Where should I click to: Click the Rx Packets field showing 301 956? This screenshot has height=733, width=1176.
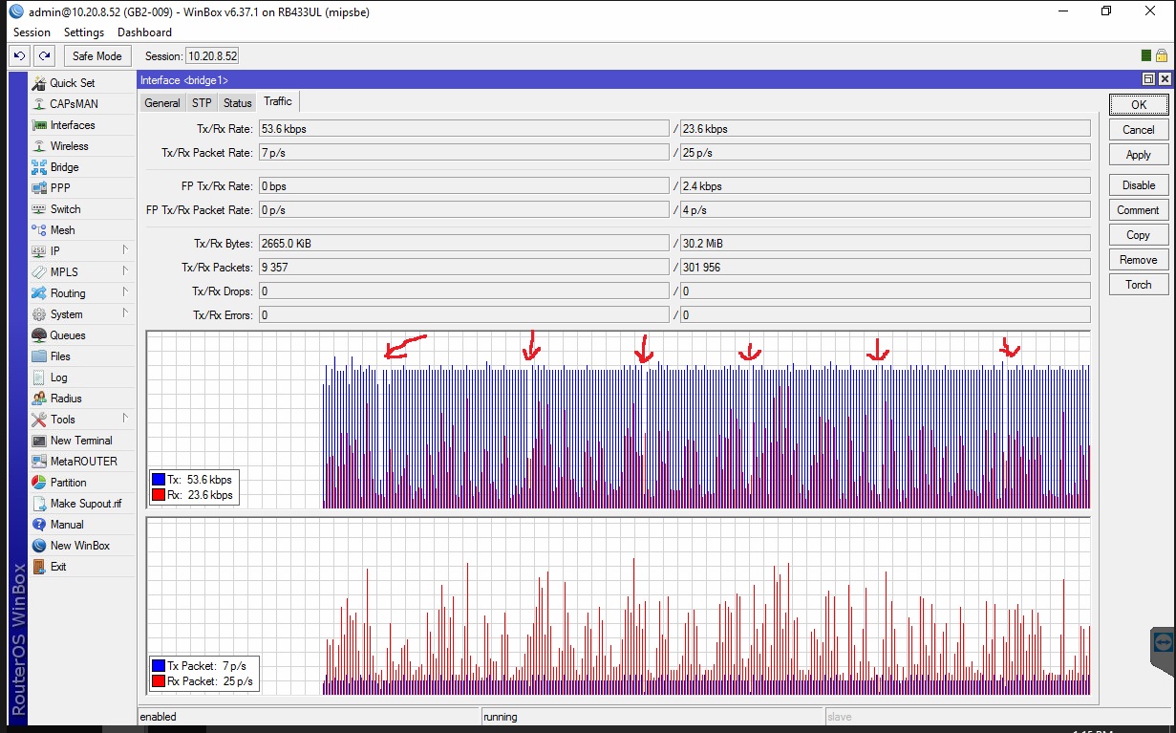pyautogui.click(x=885, y=267)
